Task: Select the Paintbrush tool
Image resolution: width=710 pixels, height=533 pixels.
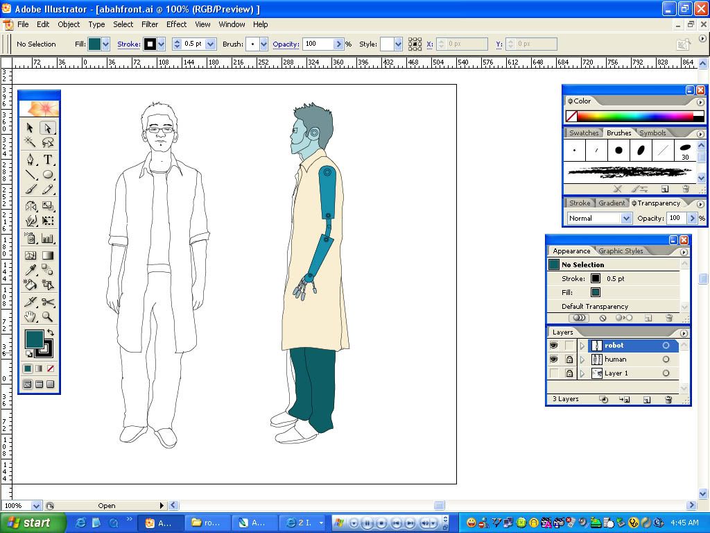Action: pyautogui.click(x=30, y=189)
